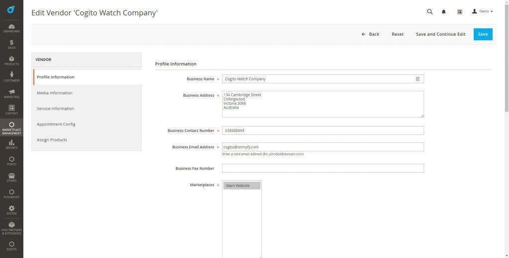
Task: Open the Customers sidebar icon
Action: 11,77
